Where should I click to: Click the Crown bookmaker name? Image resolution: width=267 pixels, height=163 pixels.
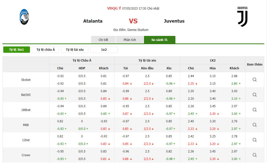[x=26, y=155]
